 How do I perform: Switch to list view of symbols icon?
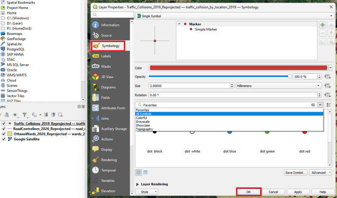145,172
